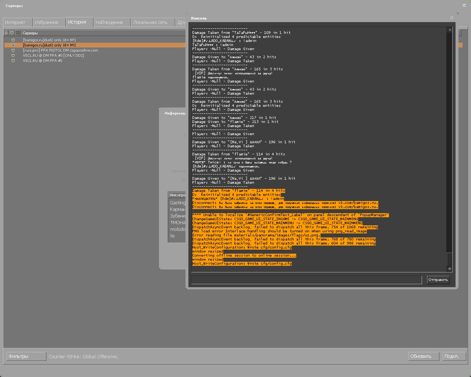The width and height of the screenshot is (471, 377).
Task: Click the password lock column header icon
Action: [x=6, y=33]
